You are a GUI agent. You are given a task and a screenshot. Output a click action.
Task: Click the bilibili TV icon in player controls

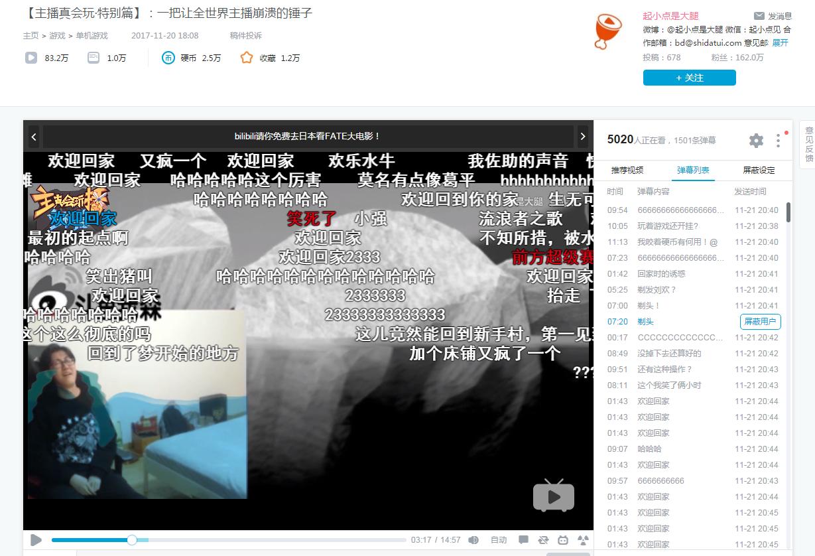coord(562,540)
